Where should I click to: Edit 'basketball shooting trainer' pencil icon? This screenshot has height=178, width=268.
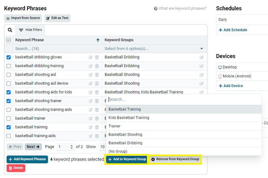pos(90,101)
